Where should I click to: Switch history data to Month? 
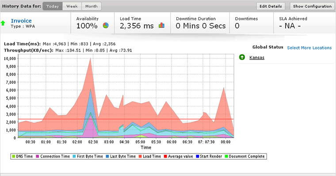(x=91, y=6)
